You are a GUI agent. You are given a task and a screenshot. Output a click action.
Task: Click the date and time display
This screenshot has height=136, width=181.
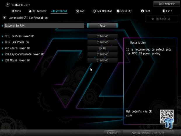pos(149,133)
